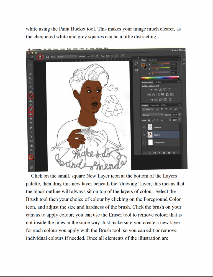Expand the layer Opacity dropdown arrow
The height and width of the screenshot is (277, 213).
click(179, 115)
